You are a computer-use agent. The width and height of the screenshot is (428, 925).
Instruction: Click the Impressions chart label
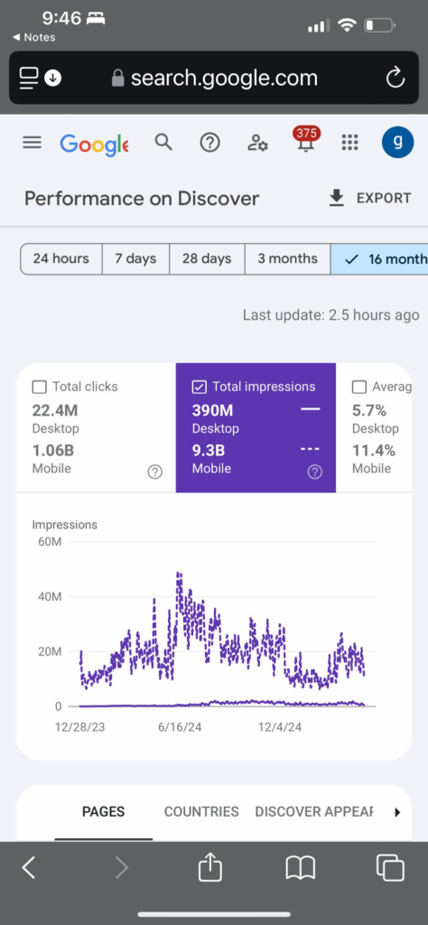pos(65,525)
